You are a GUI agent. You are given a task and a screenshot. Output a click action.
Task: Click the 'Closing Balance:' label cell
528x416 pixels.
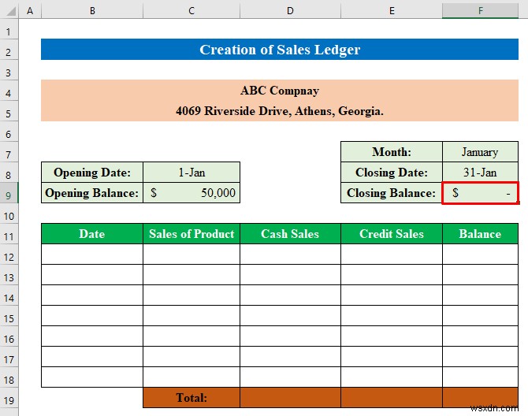392,193
